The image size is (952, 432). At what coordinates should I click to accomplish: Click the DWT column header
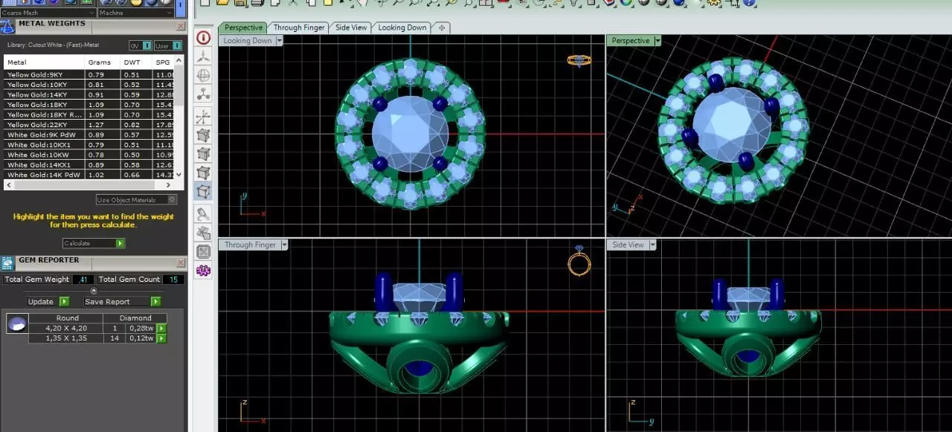(136, 62)
